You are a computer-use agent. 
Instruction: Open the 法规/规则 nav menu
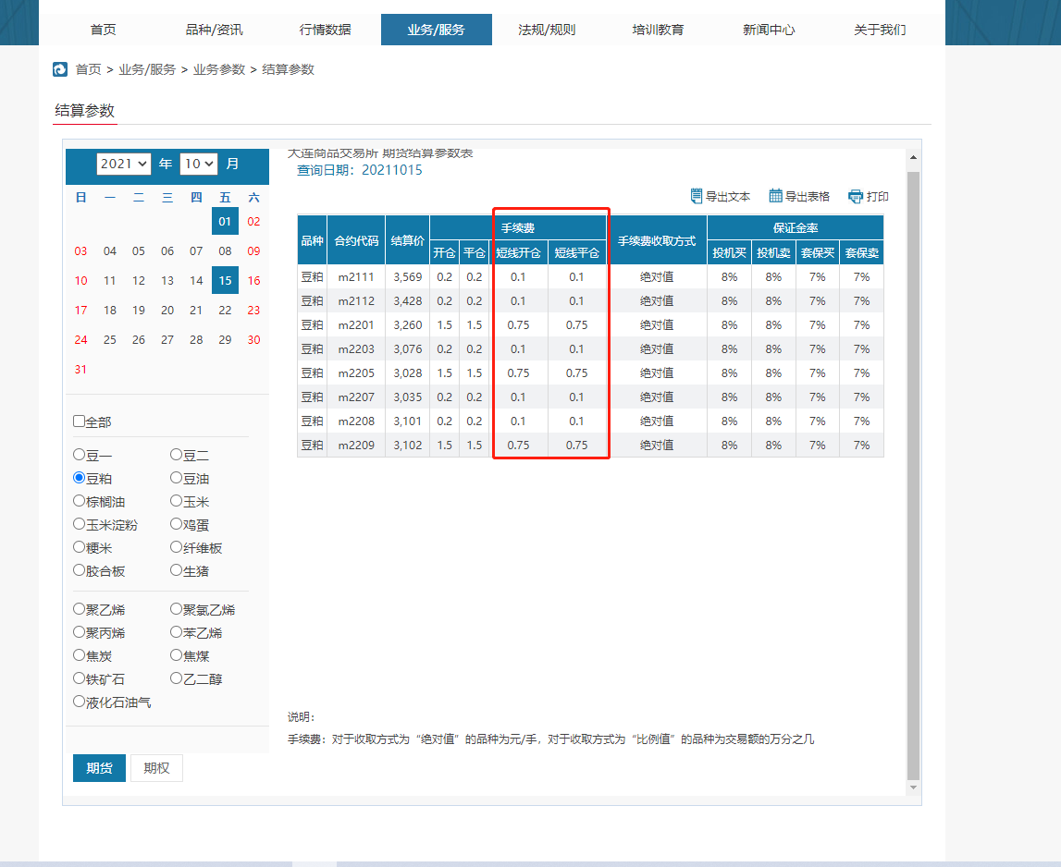click(547, 30)
